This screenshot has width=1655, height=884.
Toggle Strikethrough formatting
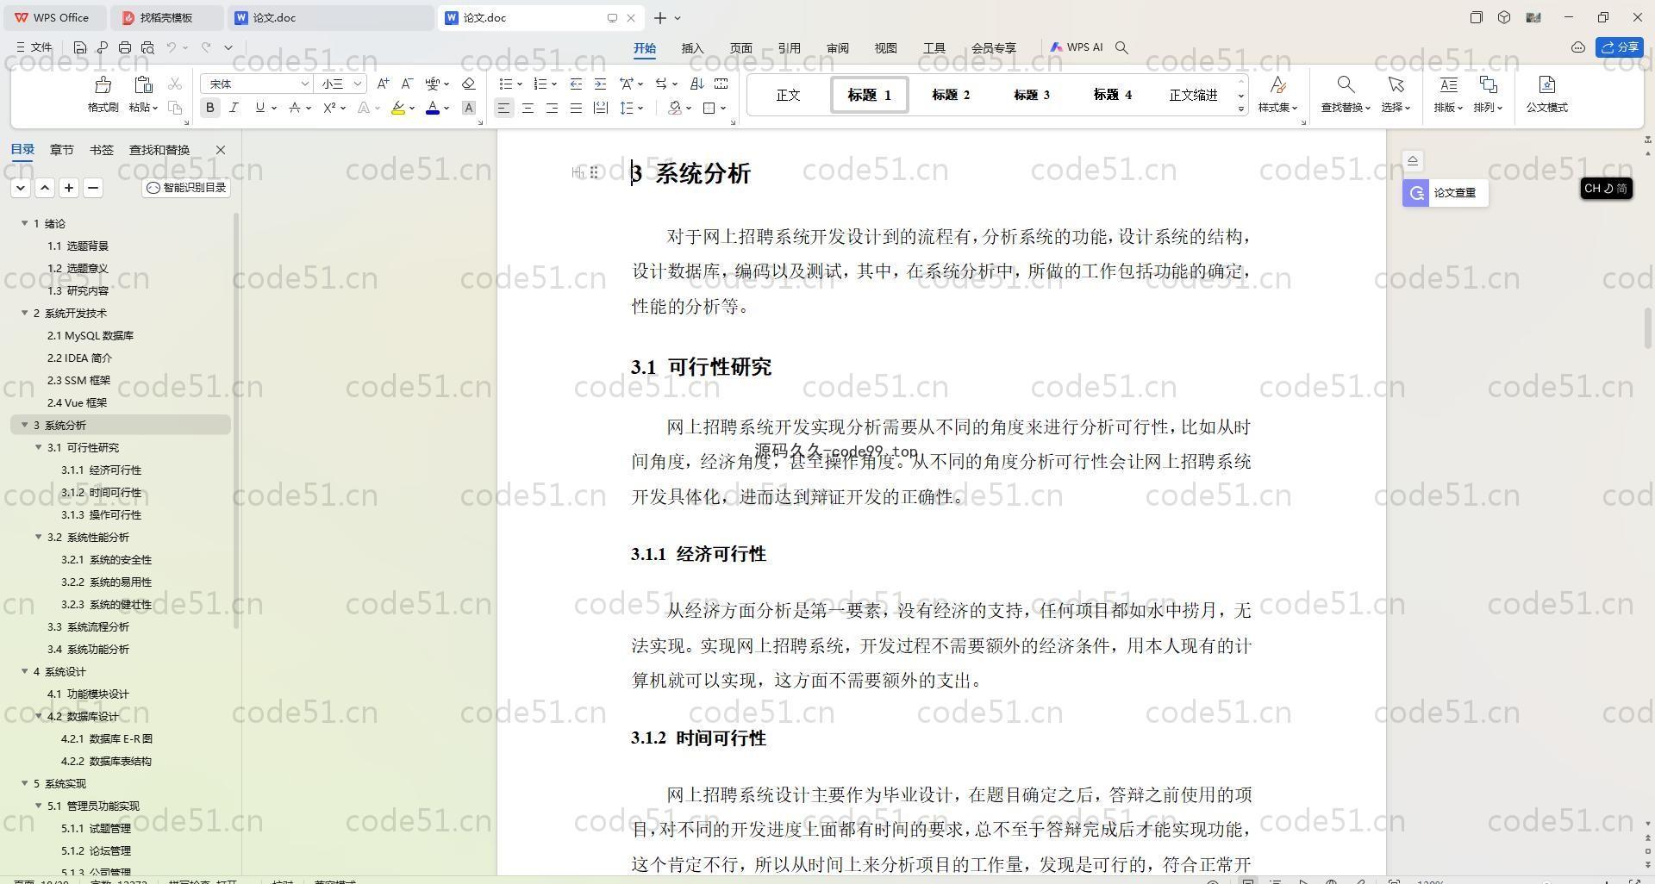pos(295,108)
